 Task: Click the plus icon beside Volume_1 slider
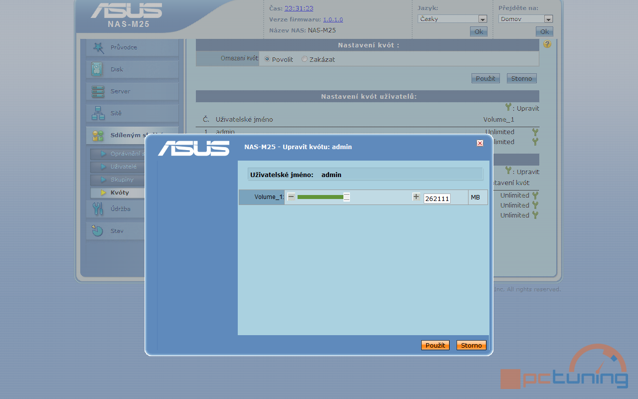[416, 197]
